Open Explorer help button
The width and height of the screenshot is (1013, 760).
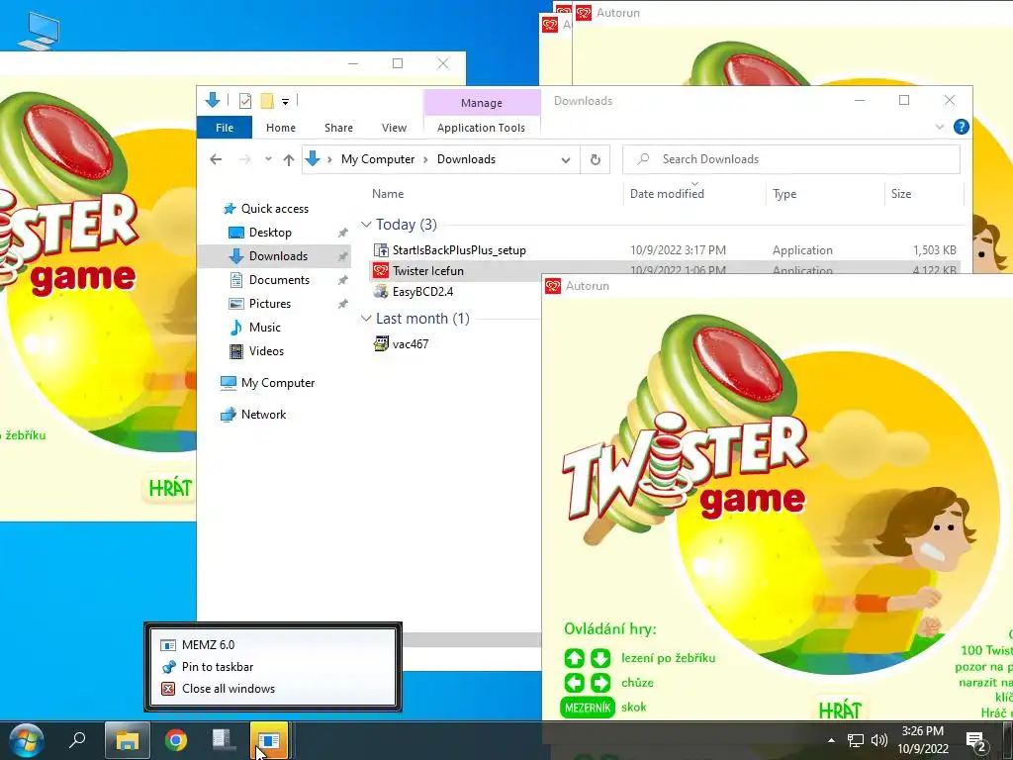961,127
